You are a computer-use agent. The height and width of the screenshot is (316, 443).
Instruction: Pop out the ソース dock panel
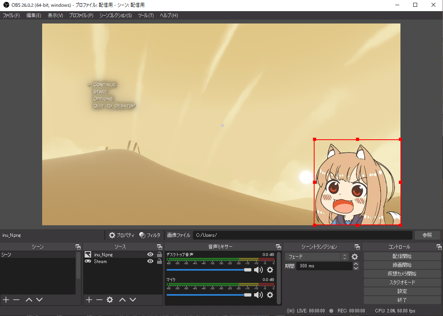159,247
